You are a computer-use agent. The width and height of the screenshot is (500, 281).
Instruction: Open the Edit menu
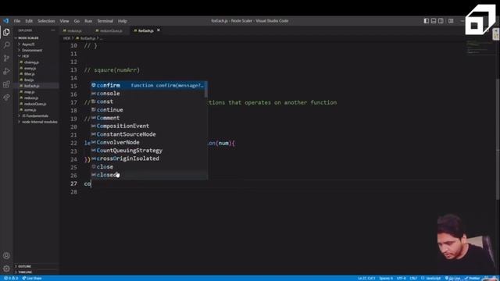[x=29, y=21]
